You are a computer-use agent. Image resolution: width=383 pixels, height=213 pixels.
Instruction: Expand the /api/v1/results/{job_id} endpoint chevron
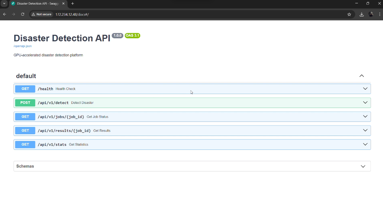coord(365,130)
